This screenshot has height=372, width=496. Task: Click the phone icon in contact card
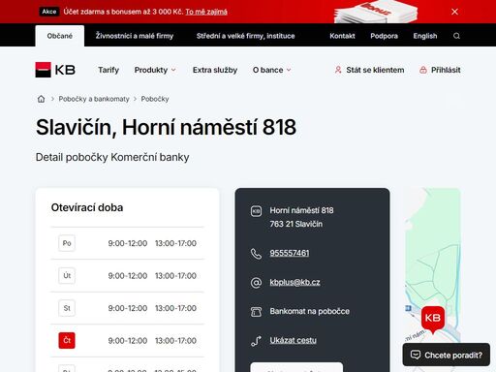click(256, 254)
